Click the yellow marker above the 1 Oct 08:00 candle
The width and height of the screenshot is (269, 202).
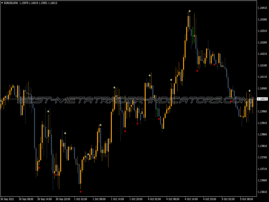click(x=100, y=125)
